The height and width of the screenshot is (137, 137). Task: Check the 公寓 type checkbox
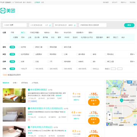pos(63,54)
